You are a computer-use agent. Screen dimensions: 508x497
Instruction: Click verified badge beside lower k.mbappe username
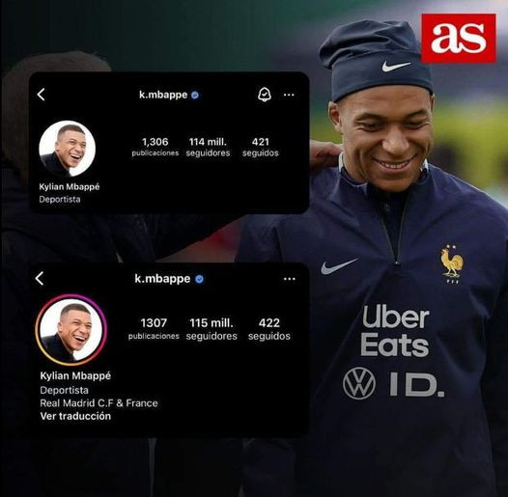point(200,279)
